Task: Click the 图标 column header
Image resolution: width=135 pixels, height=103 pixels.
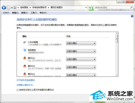Action: [25, 36]
